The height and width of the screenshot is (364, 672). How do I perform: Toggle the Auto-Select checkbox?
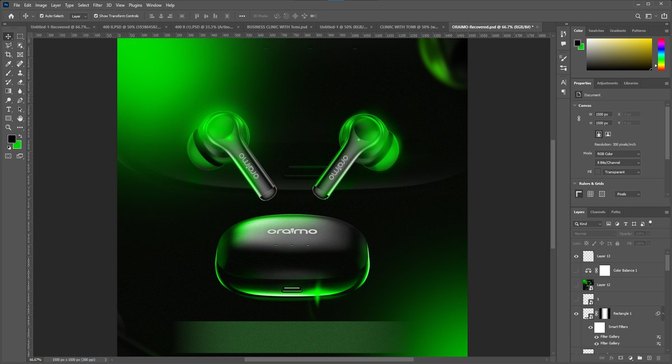[41, 16]
